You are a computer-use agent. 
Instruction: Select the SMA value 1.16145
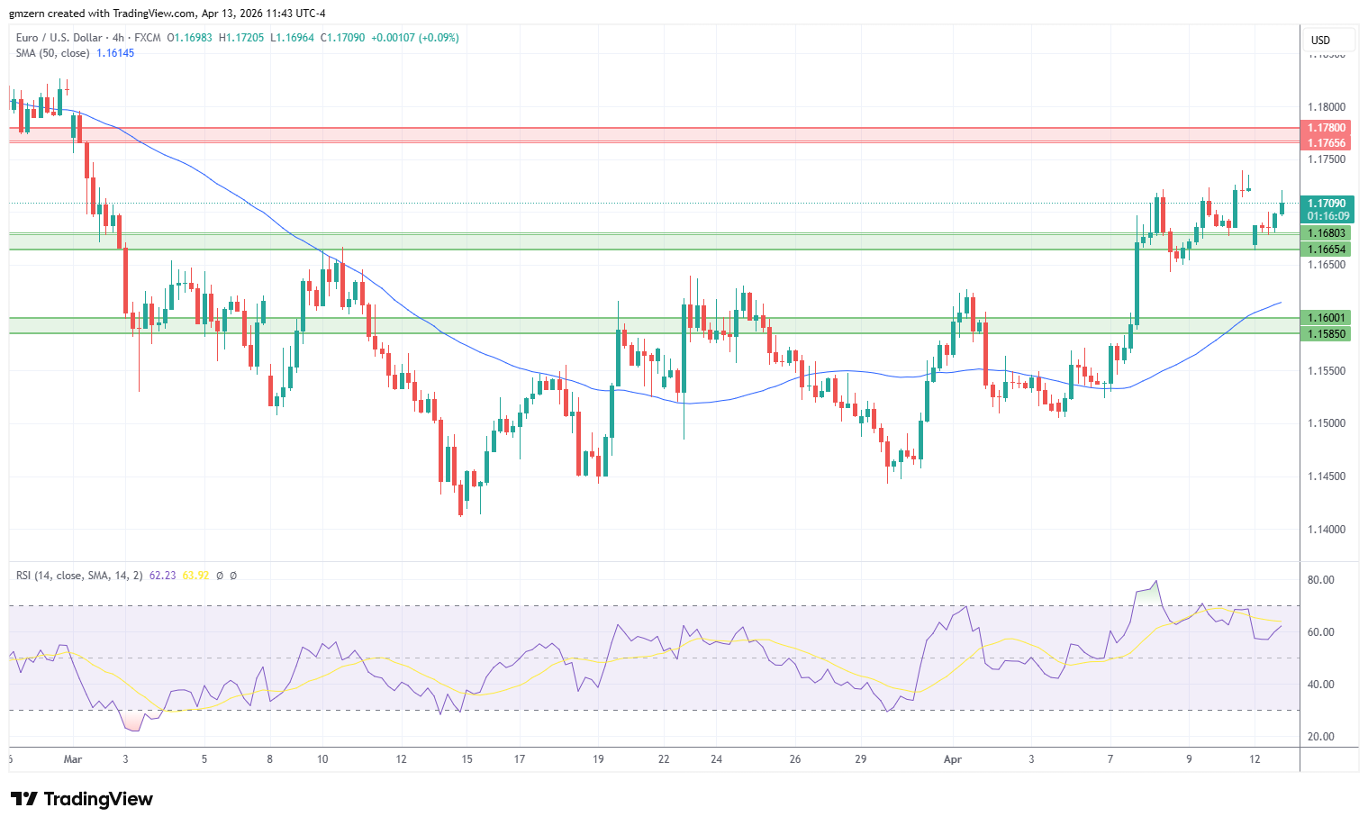point(115,53)
